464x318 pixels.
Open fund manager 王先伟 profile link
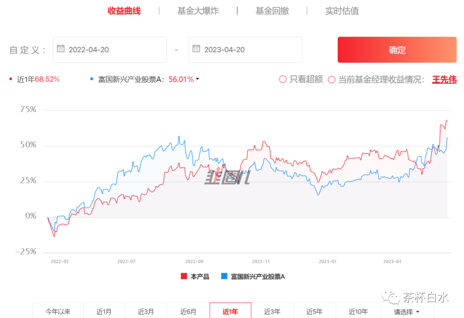pyautogui.click(x=445, y=79)
